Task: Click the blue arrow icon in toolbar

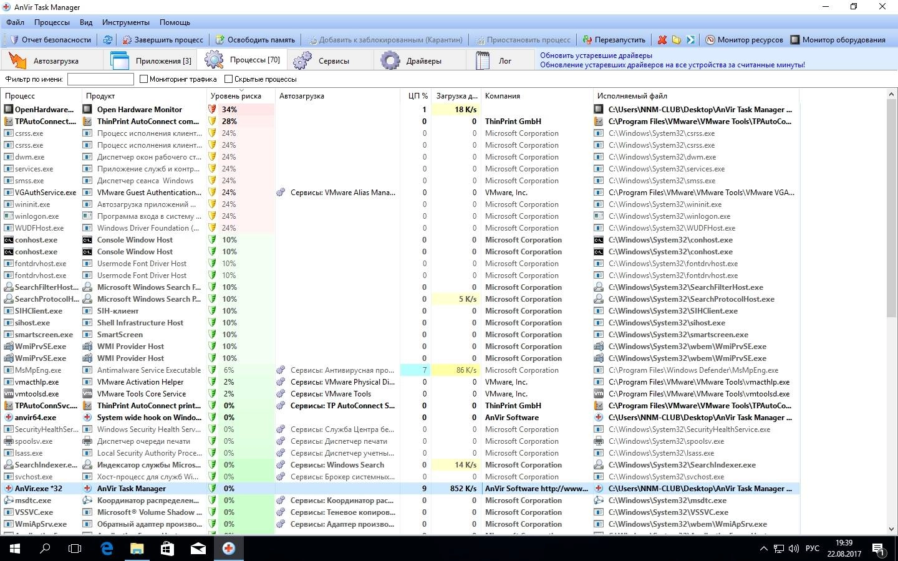Action: 690,39
